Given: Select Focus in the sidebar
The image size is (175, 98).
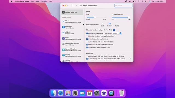Looking at the screenshot, I should click(x=72, y=39).
